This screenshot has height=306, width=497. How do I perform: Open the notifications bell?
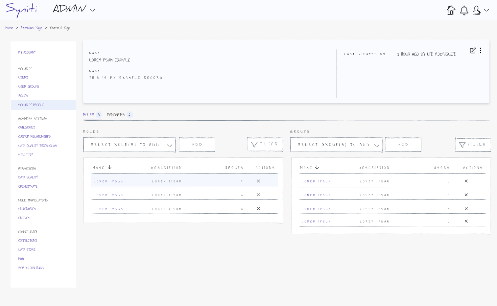(464, 11)
